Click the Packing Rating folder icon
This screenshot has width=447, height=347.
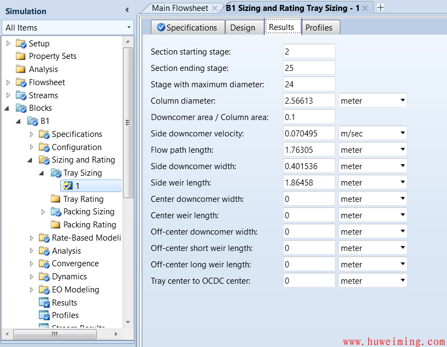point(56,225)
